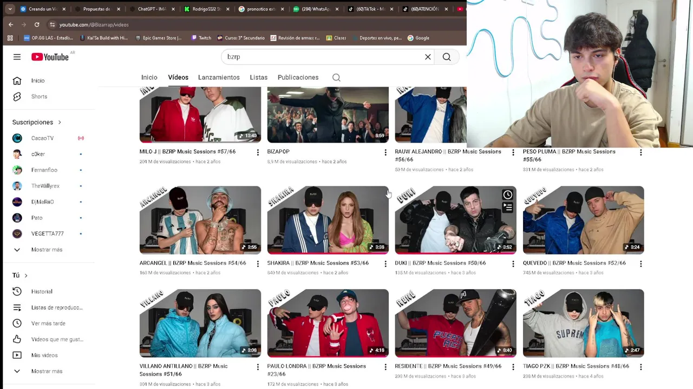Play BIZAPOP video thumbnail
This screenshot has height=389, width=693.
[x=328, y=115]
